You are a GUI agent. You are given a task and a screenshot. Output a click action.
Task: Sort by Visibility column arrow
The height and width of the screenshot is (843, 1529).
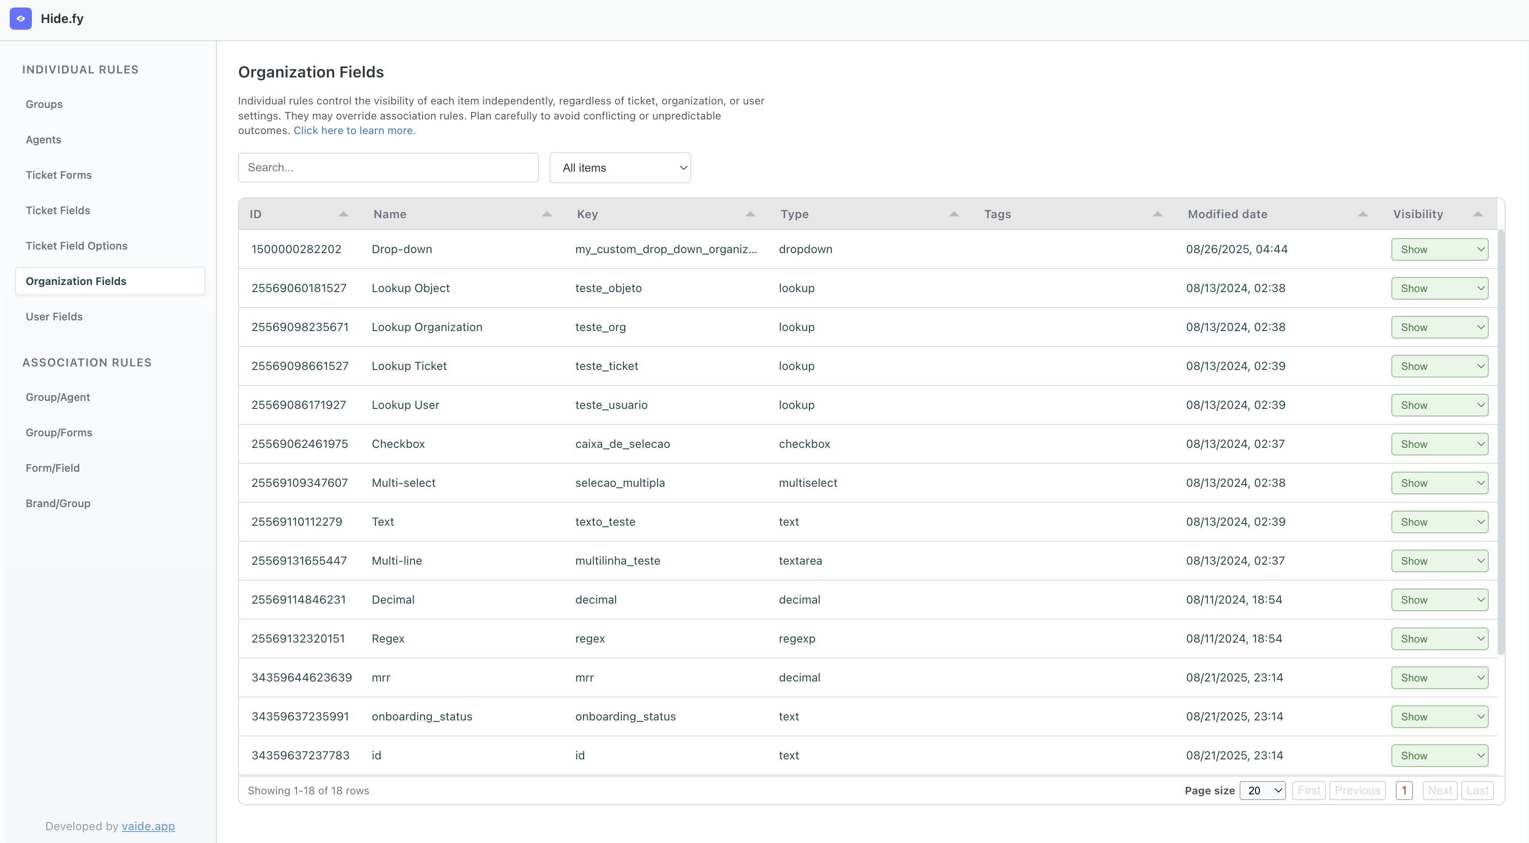pyautogui.click(x=1478, y=214)
